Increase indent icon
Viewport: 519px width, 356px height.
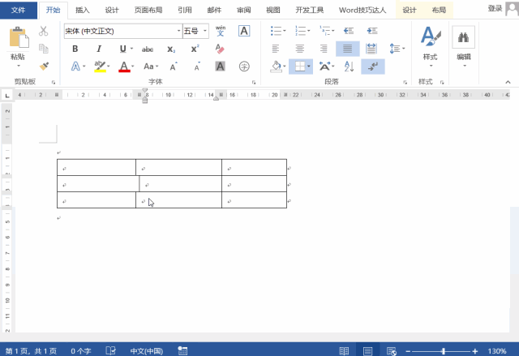[372, 31]
